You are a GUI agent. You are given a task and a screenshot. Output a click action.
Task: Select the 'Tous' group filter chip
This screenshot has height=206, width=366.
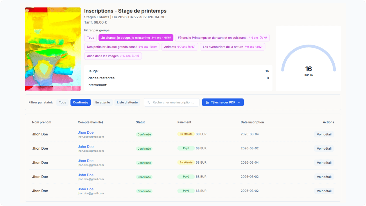click(90, 38)
